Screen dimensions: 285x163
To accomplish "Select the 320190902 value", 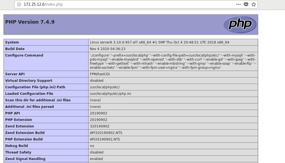I will point(100,126).
